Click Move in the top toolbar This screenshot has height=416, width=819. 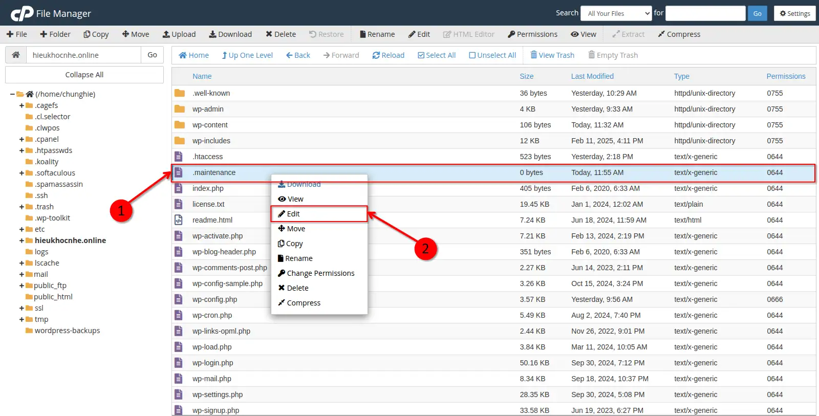click(x=136, y=34)
